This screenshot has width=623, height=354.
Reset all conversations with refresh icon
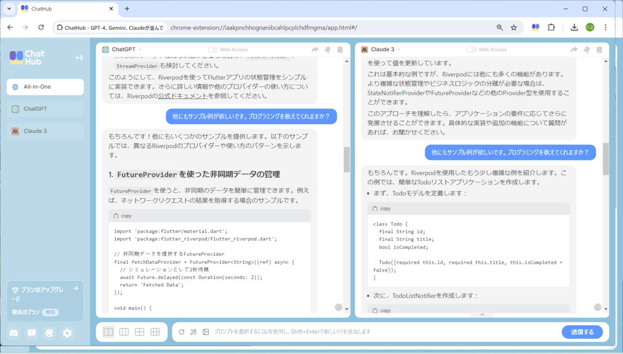tap(181, 332)
